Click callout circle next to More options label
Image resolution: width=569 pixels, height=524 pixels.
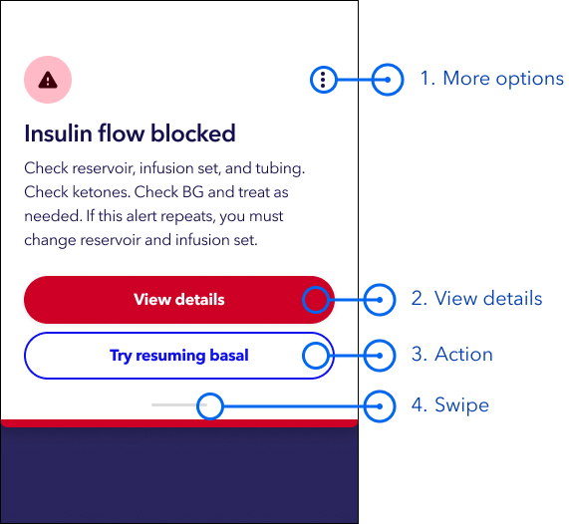pos(388,80)
